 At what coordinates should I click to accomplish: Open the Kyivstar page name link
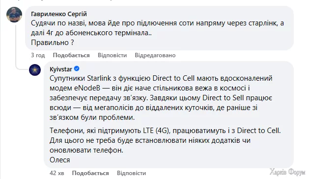point(61,69)
